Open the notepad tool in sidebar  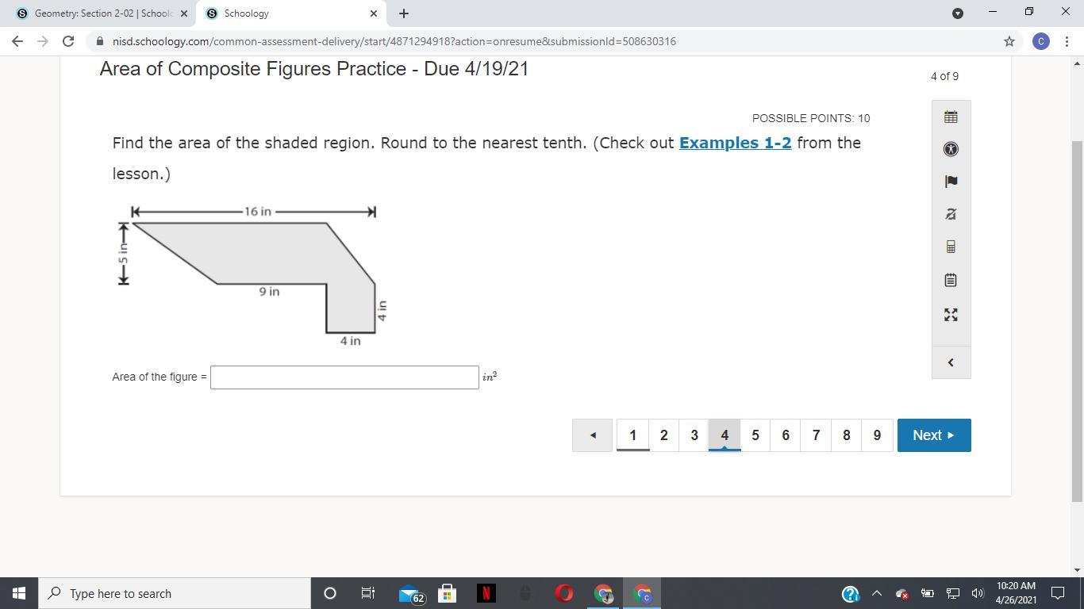[x=951, y=280]
